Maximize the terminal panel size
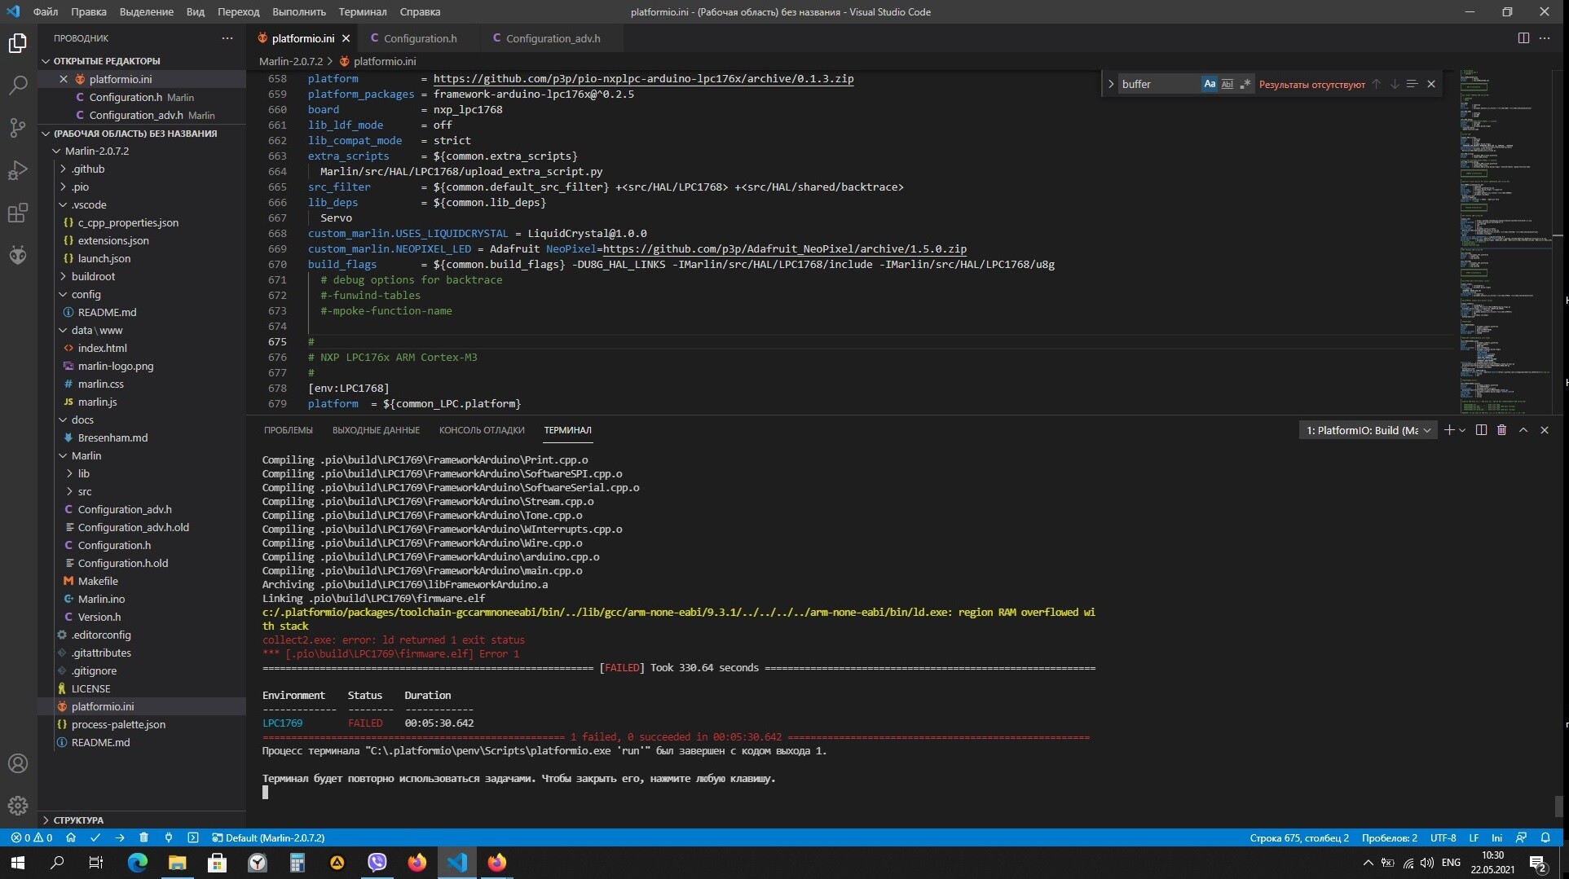Viewport: 1569px width, 879px height. pos(1523,430)
